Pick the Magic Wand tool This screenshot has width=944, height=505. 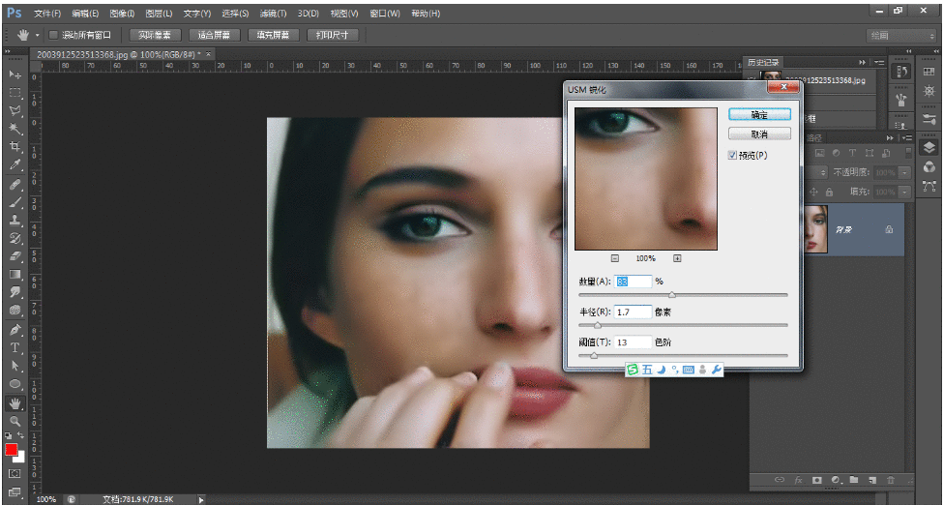15,129
